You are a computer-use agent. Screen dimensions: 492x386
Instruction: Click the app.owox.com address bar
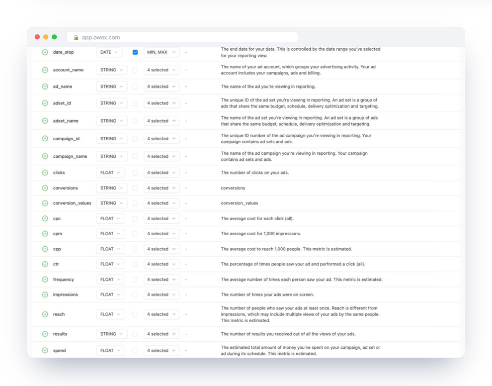[x=182, y=37]
